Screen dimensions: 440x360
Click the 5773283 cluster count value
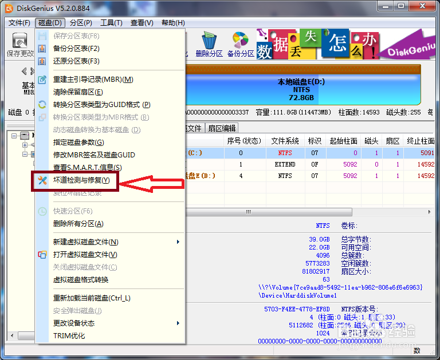click(317, 263)
